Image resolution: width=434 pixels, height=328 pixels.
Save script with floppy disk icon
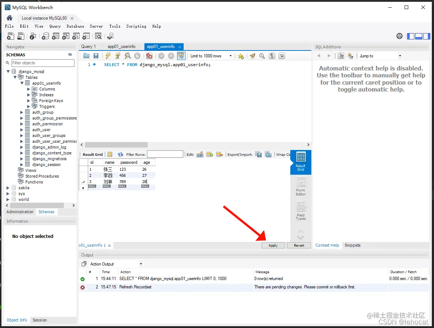coord(96,56)
